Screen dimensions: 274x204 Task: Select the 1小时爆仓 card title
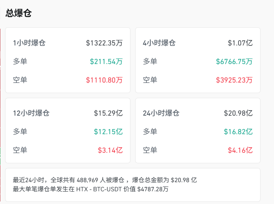pos(29,43)
